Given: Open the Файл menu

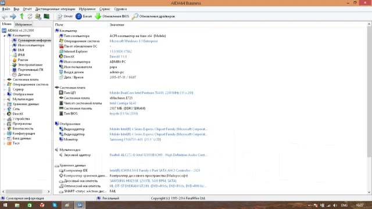Looking at the screenshot, I should click(6, 9).
